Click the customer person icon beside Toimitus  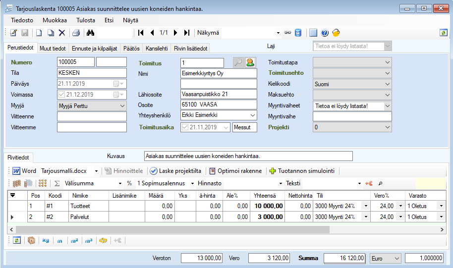click(x=251, y=62)
